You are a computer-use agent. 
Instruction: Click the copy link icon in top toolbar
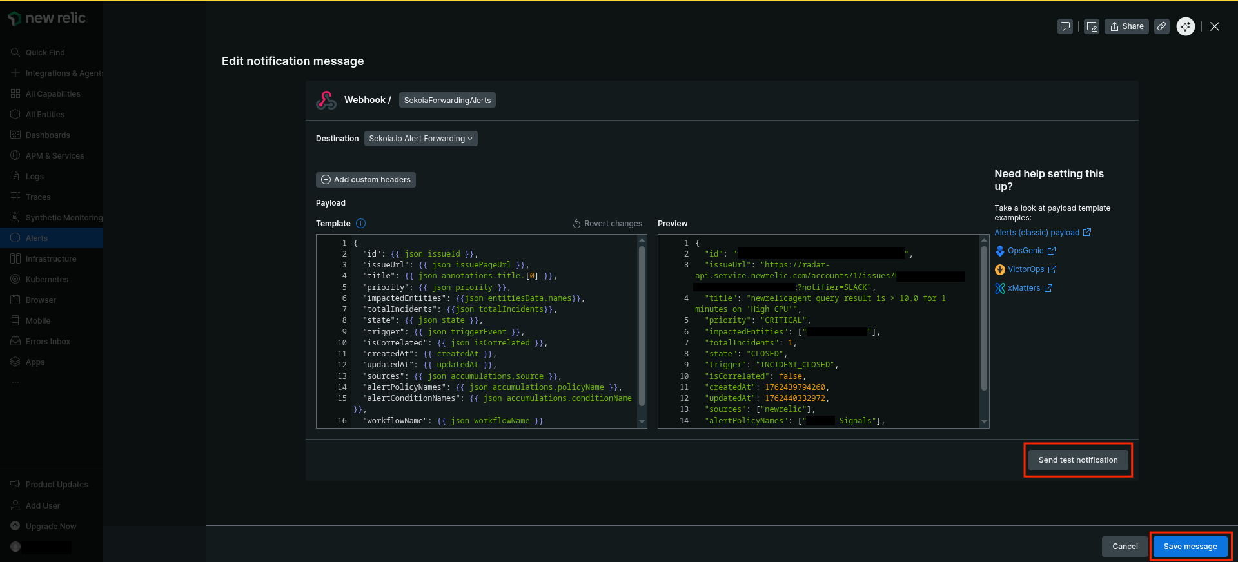click(x=1161, y=26)
